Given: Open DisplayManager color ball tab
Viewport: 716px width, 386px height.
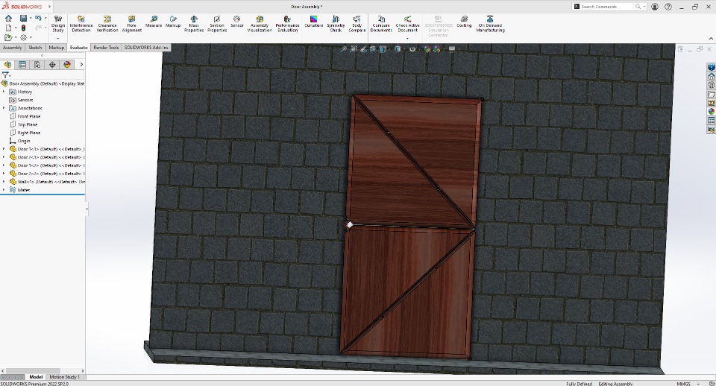Looking at the screenshot, I should coord(67,65).
